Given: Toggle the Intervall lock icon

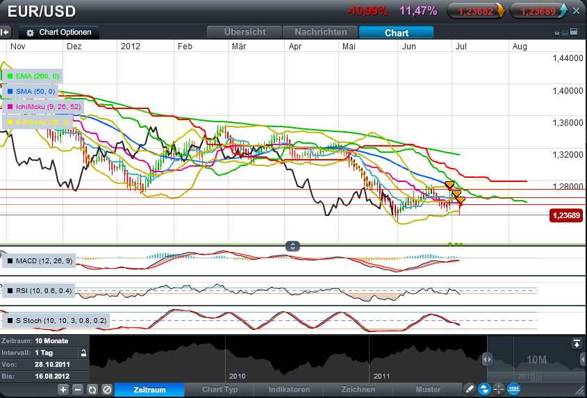Looking at the screenshot, I should 83,353.
